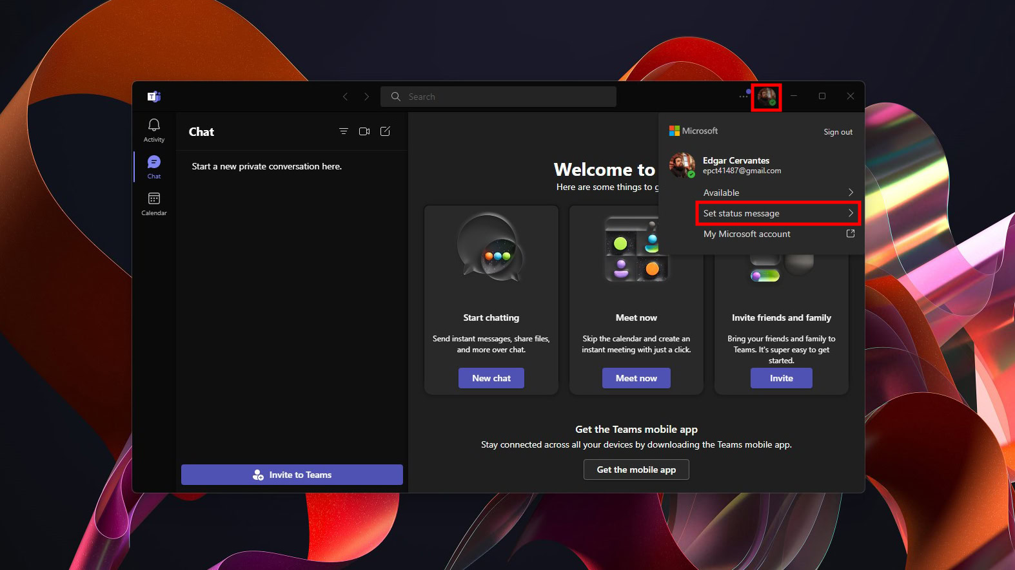Sign out of the Microsoft account
This screenshot has width=1015, height=570.
[838, 132]
